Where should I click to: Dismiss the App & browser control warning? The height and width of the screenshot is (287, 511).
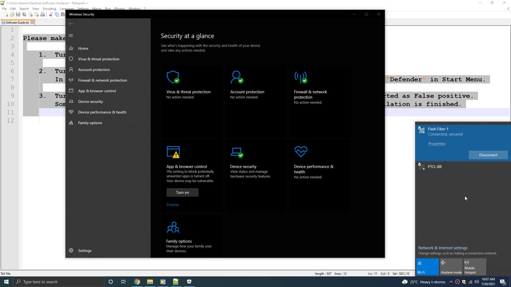pos(172,205)
